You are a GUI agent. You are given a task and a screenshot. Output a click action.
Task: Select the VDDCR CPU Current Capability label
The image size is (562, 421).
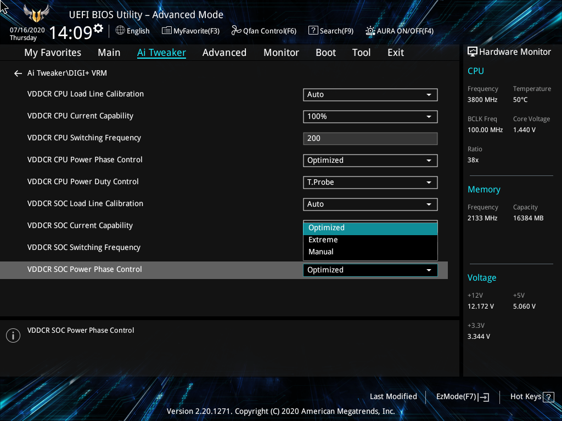pos(80,116)
